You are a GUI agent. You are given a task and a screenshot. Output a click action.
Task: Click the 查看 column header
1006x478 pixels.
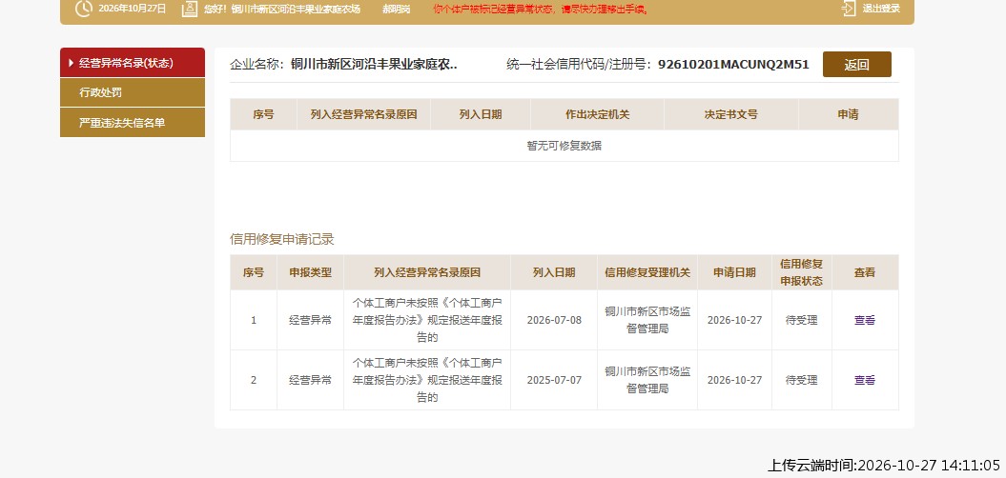[x=864, y=272]
